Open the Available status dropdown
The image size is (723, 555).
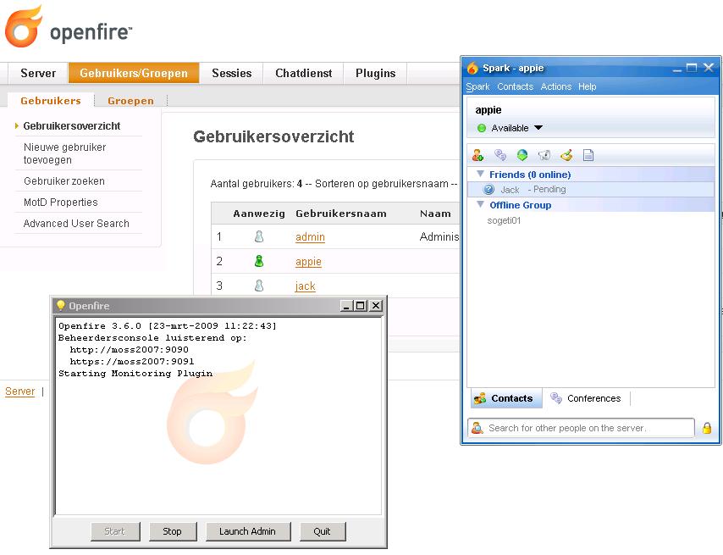click(538, 128)
